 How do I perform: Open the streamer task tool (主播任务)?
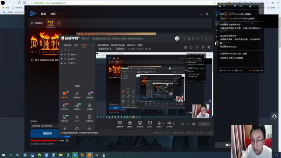[89, 118]
